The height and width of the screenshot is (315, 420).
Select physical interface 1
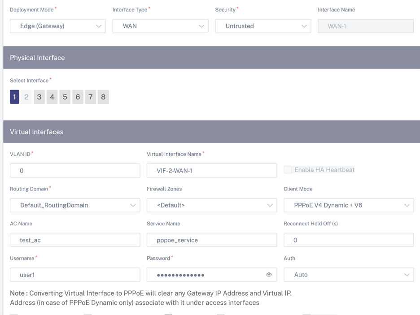click(14, 97)
